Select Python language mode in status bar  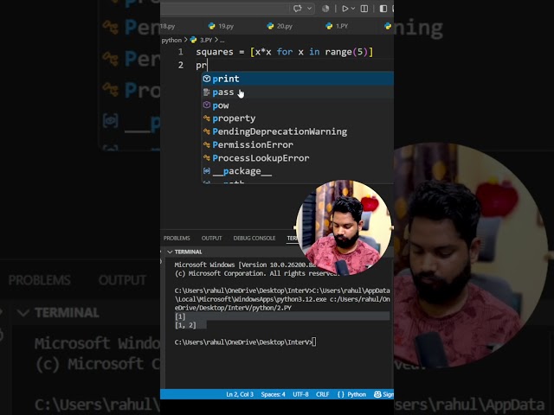point(357,394)
